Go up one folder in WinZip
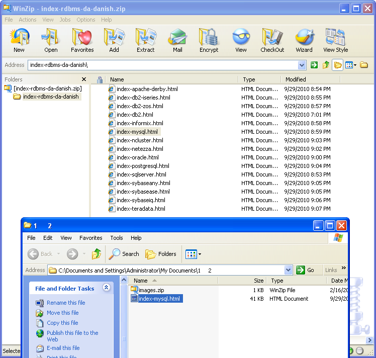376x358 pixels. point(326,65)
